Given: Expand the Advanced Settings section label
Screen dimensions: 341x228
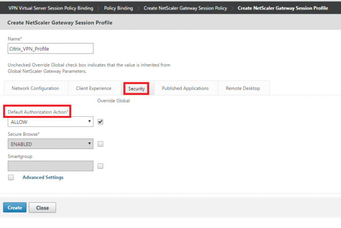Looking at the screenshot, I should pos(43,177).
